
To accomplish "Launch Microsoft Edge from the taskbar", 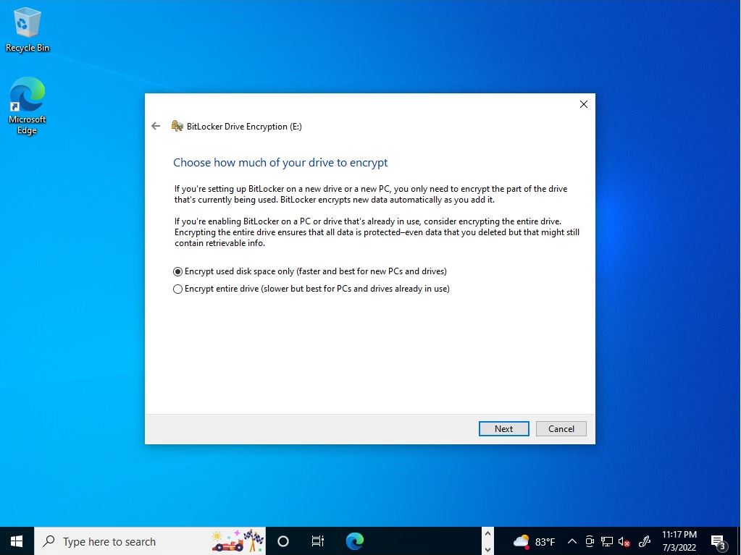I will coord(354,541).
